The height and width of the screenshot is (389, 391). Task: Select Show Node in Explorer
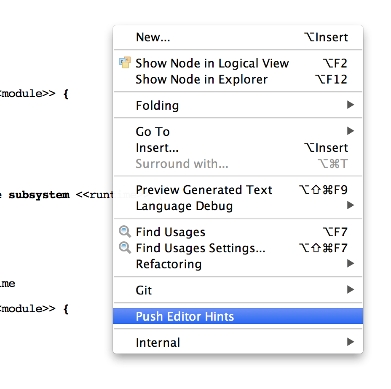coord(201,79)
